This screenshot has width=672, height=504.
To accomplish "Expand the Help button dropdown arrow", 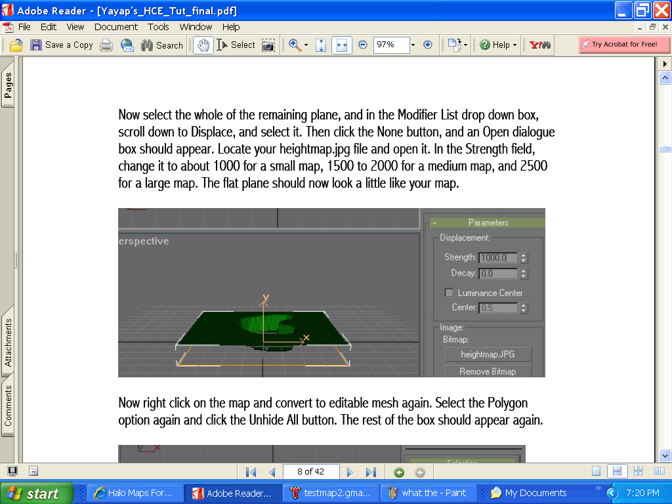I will tap(514, 45).
